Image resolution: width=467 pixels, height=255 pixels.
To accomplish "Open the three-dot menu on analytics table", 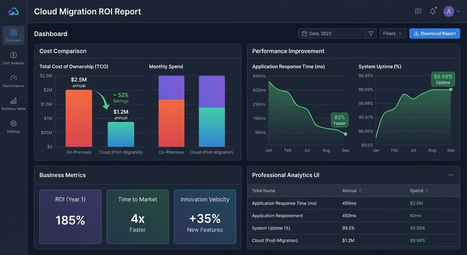I will click(450, 175).
